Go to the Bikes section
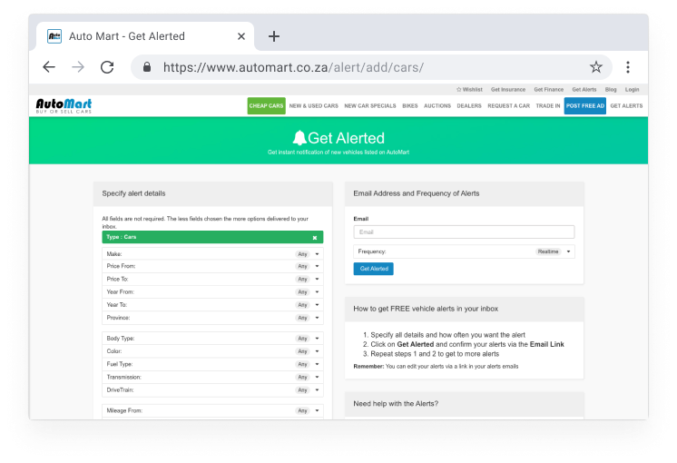The height and width of the screenshot is (463, 677). pos(410,106)
